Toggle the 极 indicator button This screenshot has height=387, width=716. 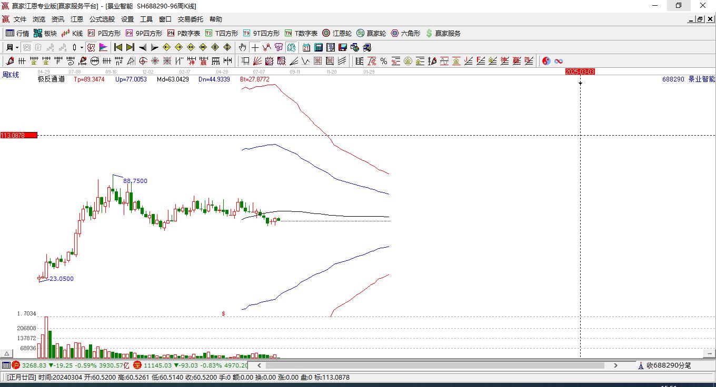tap(91, 47)
